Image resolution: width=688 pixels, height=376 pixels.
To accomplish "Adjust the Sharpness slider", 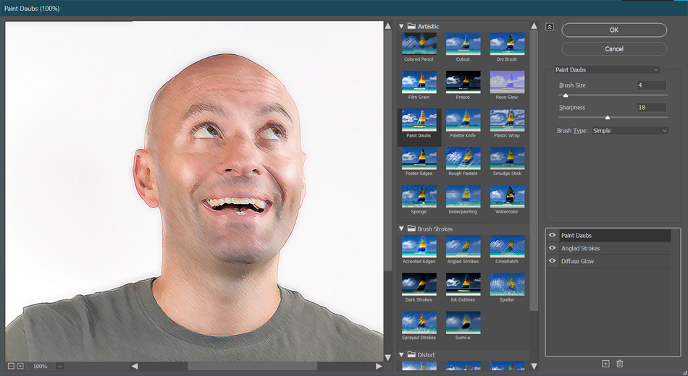I will [608, 117].
